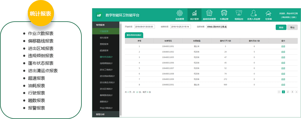Open 明细 for vehicle 10648011005
Screen dimensions: 301x119
tap(283, 57)
